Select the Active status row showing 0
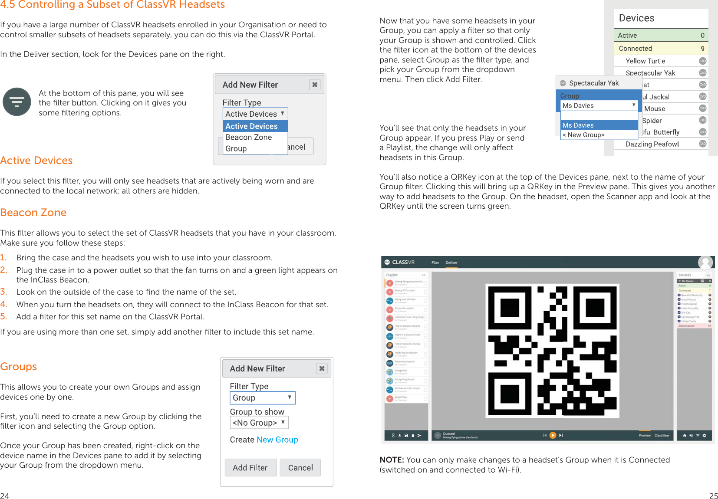 coord(661,35)
